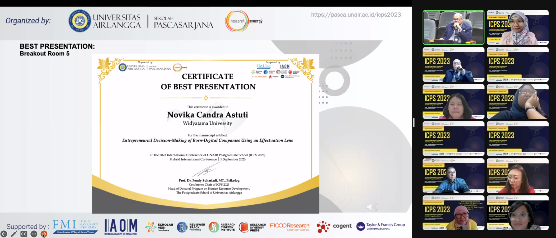The width and height of the screenshot is (556, 238).
Task: Click the IAOM logo in footer
Action: [x=121, y=227]
